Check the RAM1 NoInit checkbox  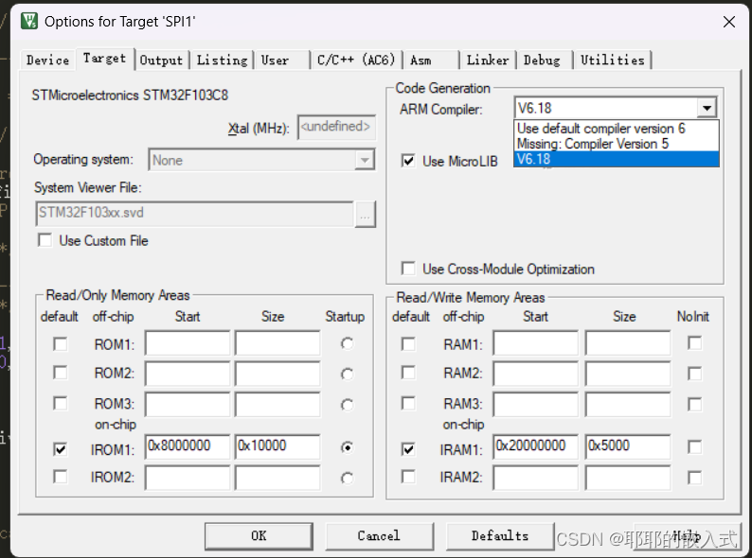(x=694, y=343)
